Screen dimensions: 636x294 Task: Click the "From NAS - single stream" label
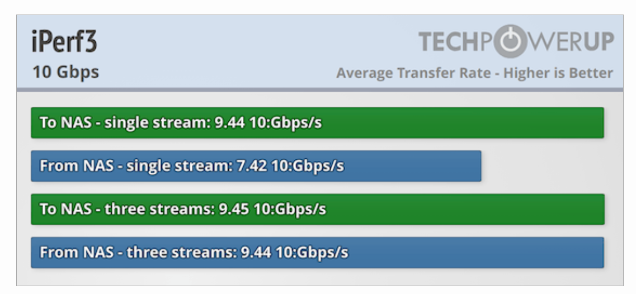pos(136,166)
